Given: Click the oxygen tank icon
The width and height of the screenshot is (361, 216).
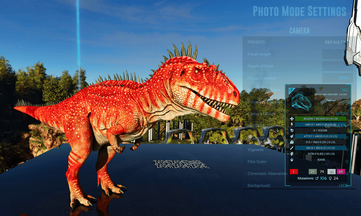Looking at the screenshot, I should pyautogui.click(x=292, y=148).
